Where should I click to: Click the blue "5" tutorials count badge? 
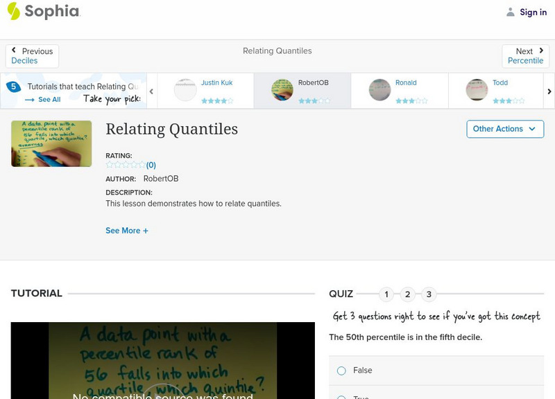point(12,86)
